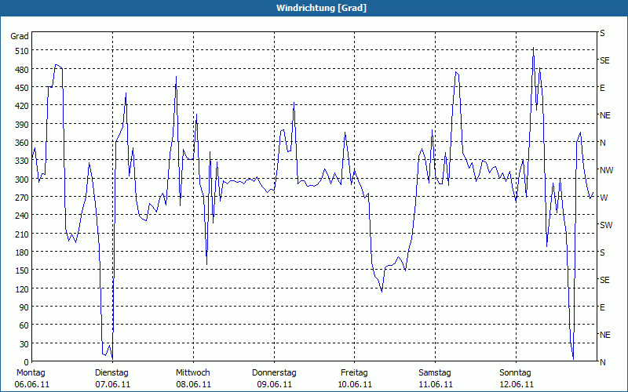
Task: Click the date '08.06.11'
Action: coord(193,384)
